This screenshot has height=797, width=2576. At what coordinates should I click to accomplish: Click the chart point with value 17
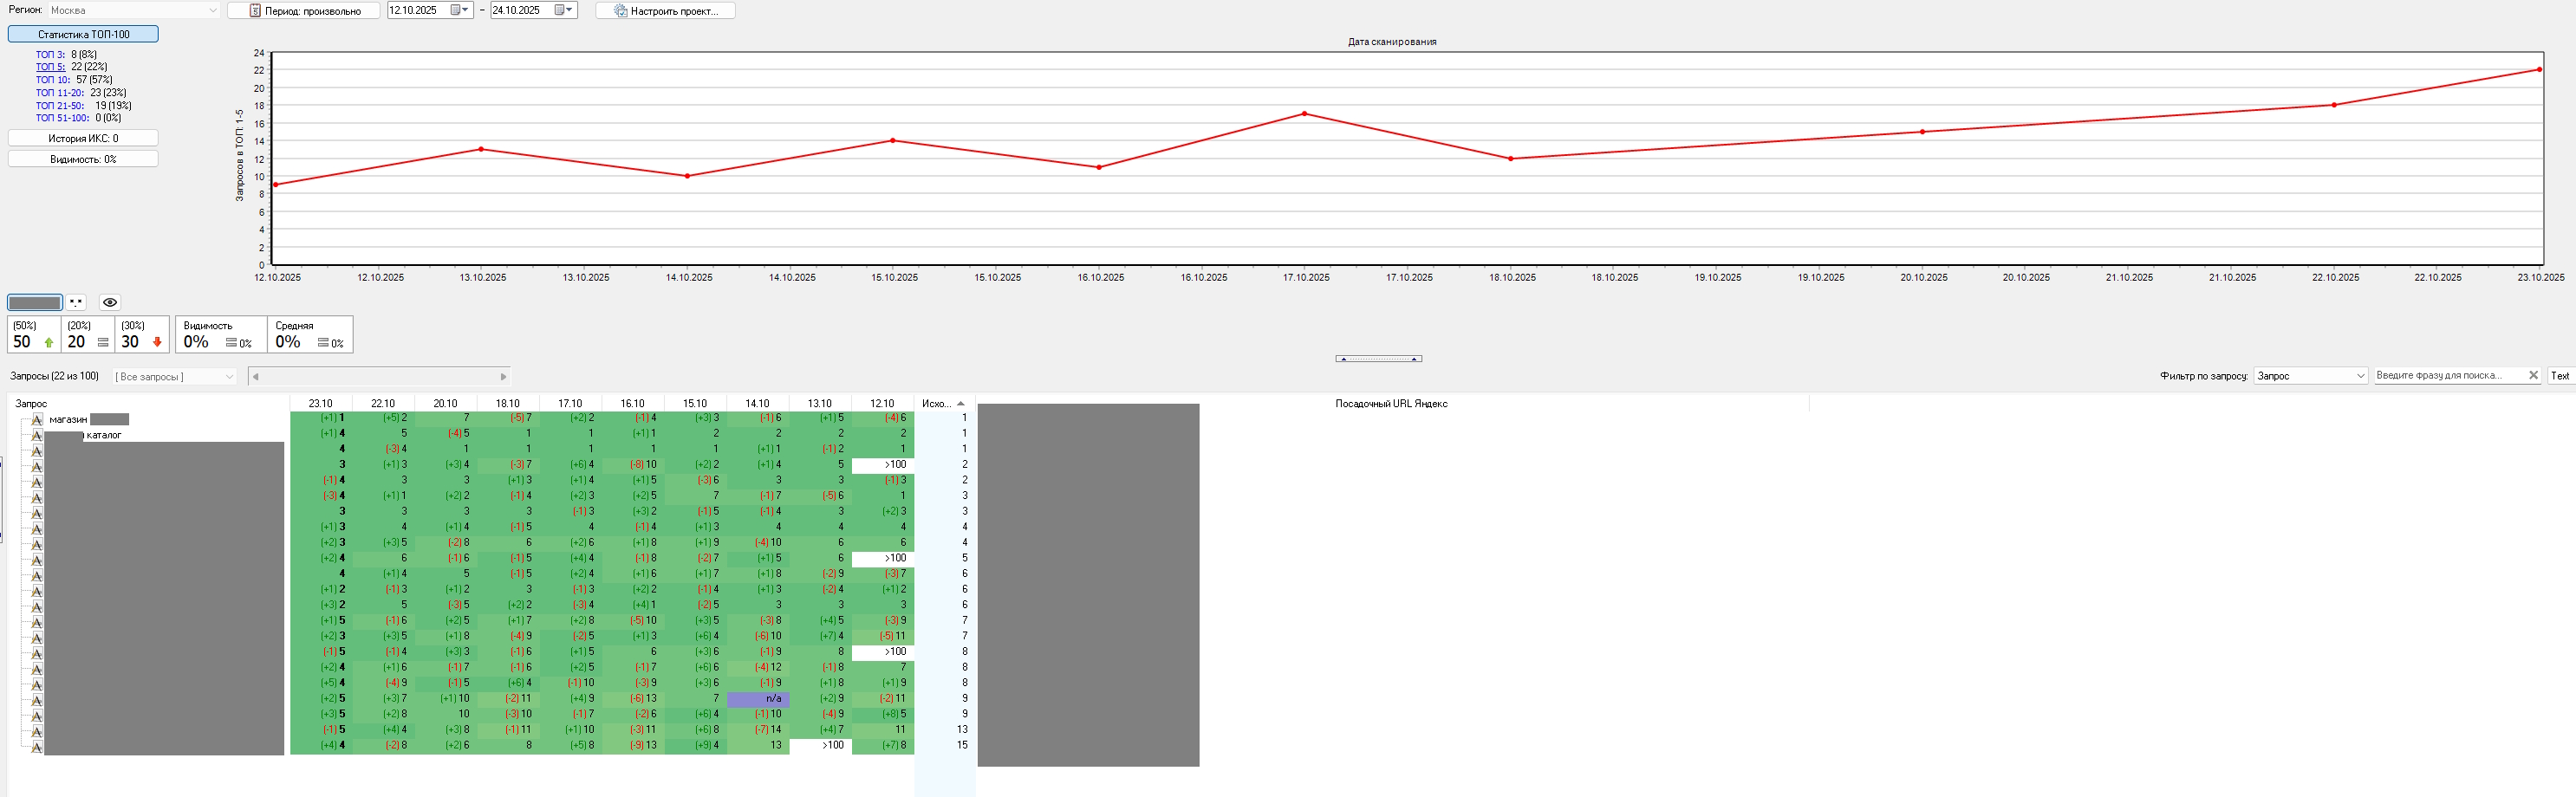[1304, 114]
